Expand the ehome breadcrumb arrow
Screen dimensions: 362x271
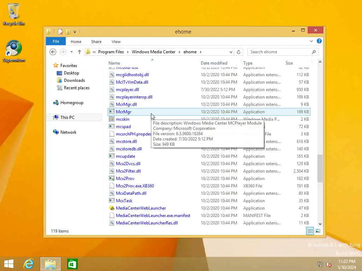[x=201, y=52]
